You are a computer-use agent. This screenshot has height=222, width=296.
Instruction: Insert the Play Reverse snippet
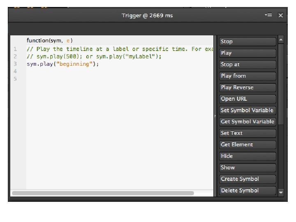(247, 88)
